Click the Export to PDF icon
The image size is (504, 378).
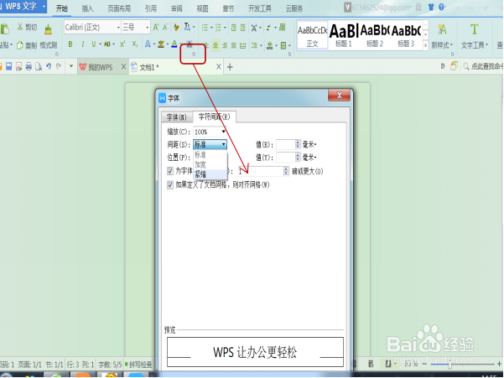(x=19, y=66)
